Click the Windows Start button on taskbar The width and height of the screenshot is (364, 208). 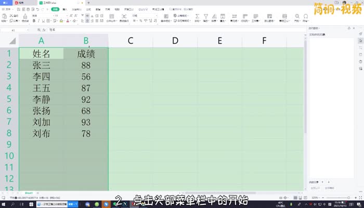click(x=4, y=204)
